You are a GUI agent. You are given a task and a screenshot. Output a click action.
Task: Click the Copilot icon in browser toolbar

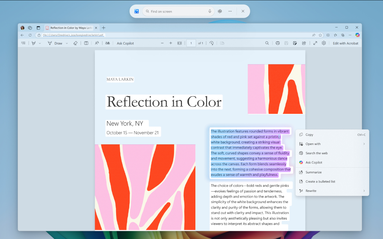point(357,35)
